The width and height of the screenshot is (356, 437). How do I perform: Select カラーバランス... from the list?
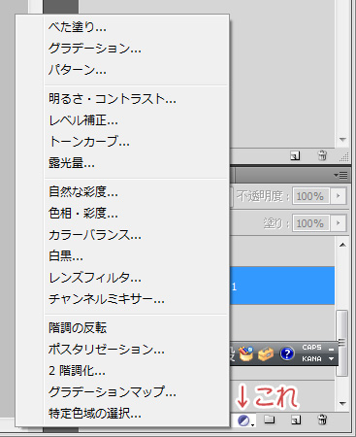click(137, 235)
